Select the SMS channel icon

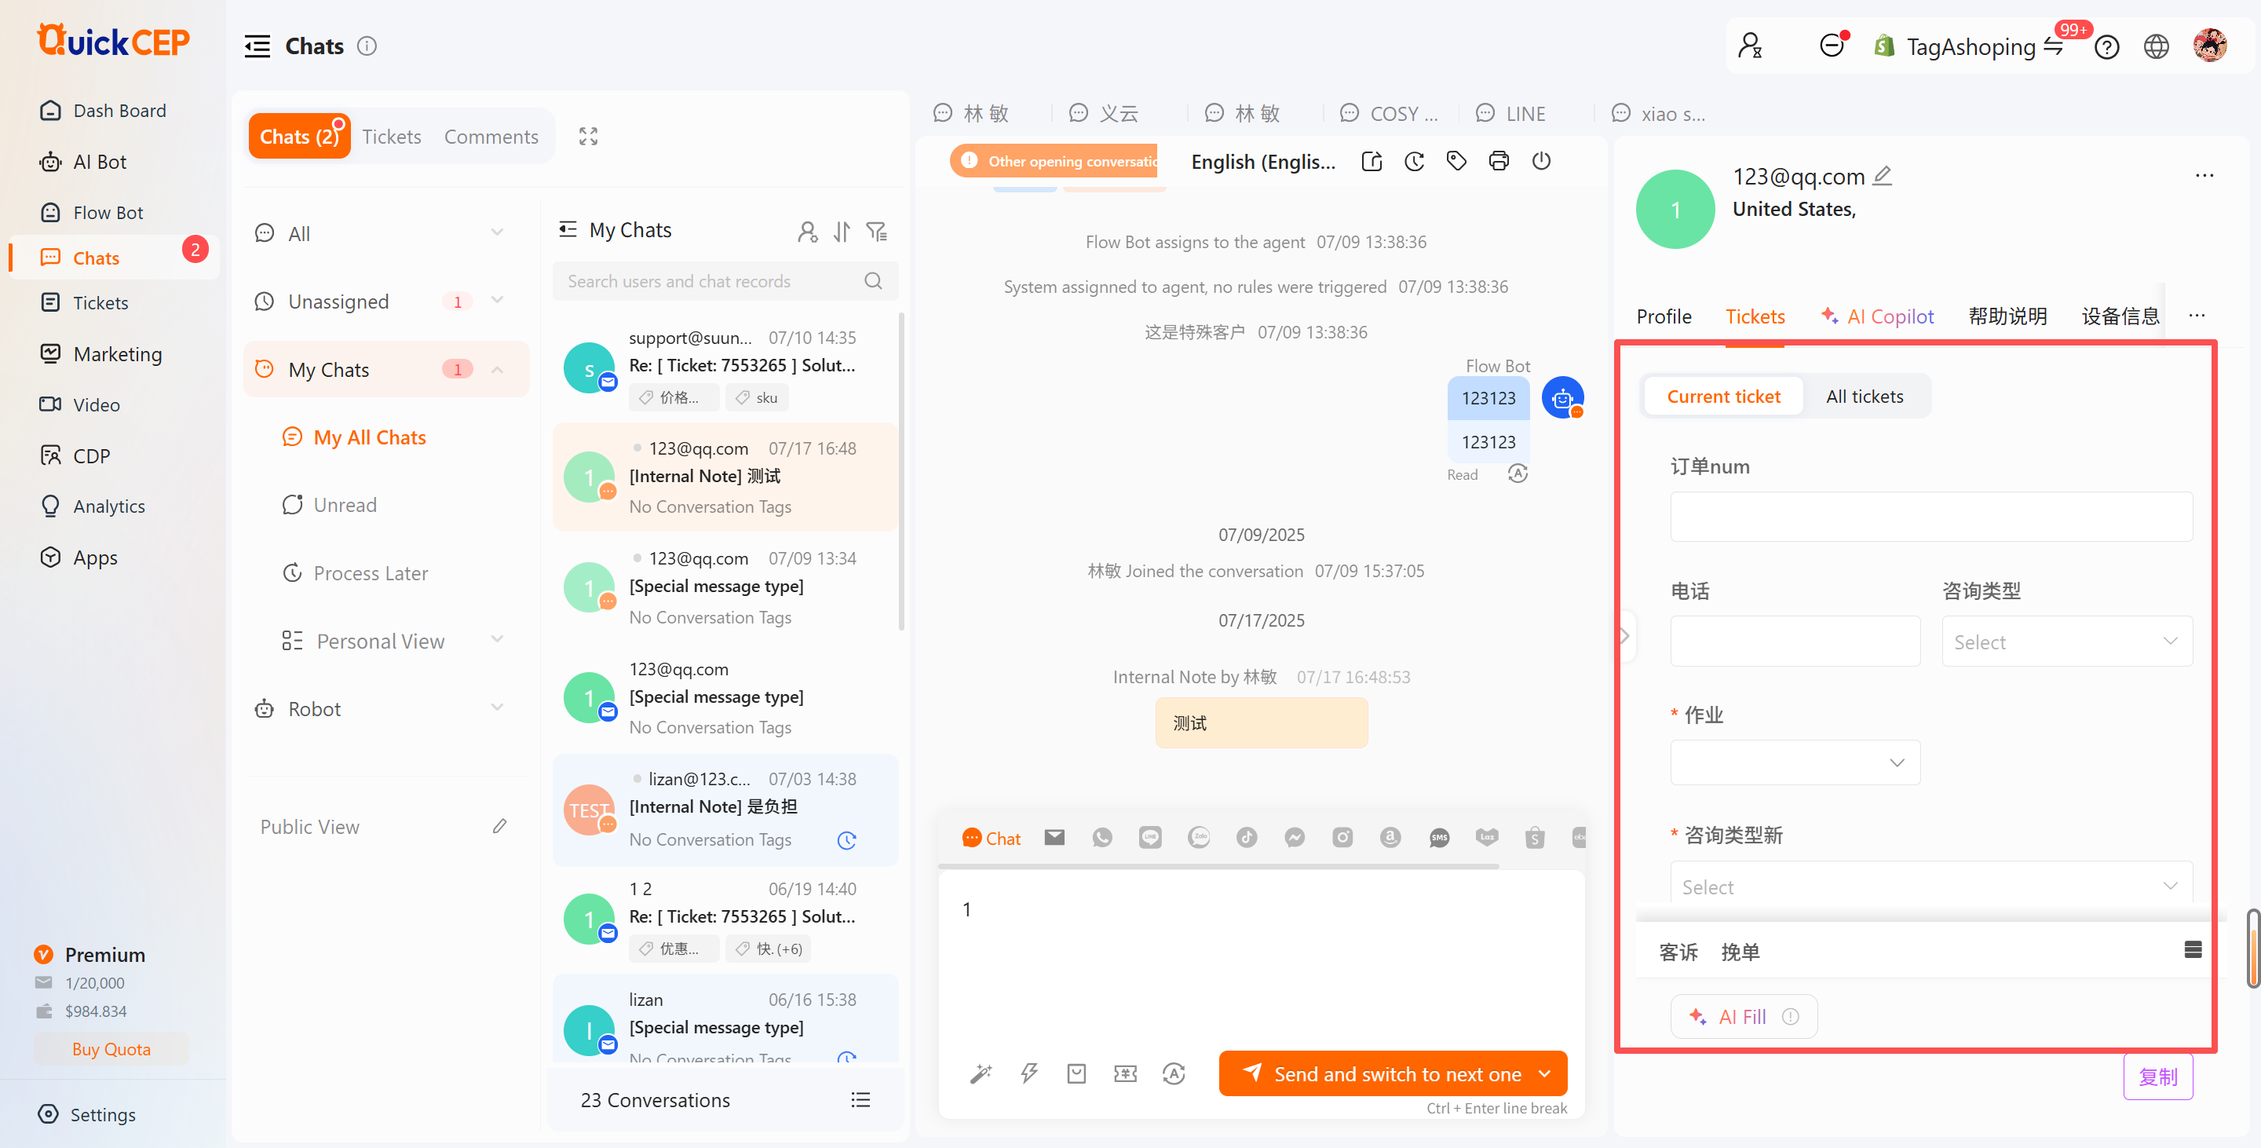(x=1438, y=837)
